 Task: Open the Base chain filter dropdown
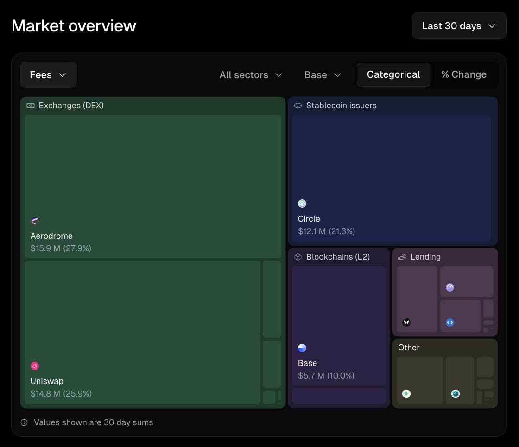pyautogui.click(x=323, y=75)
